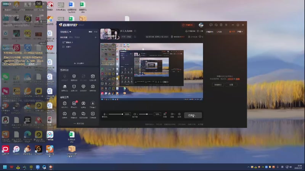
Task: Expand more functions (更多功能)
Action: (x=79, y=123)
